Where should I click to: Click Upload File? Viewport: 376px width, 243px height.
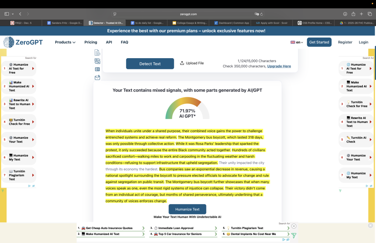coord(192,63)
